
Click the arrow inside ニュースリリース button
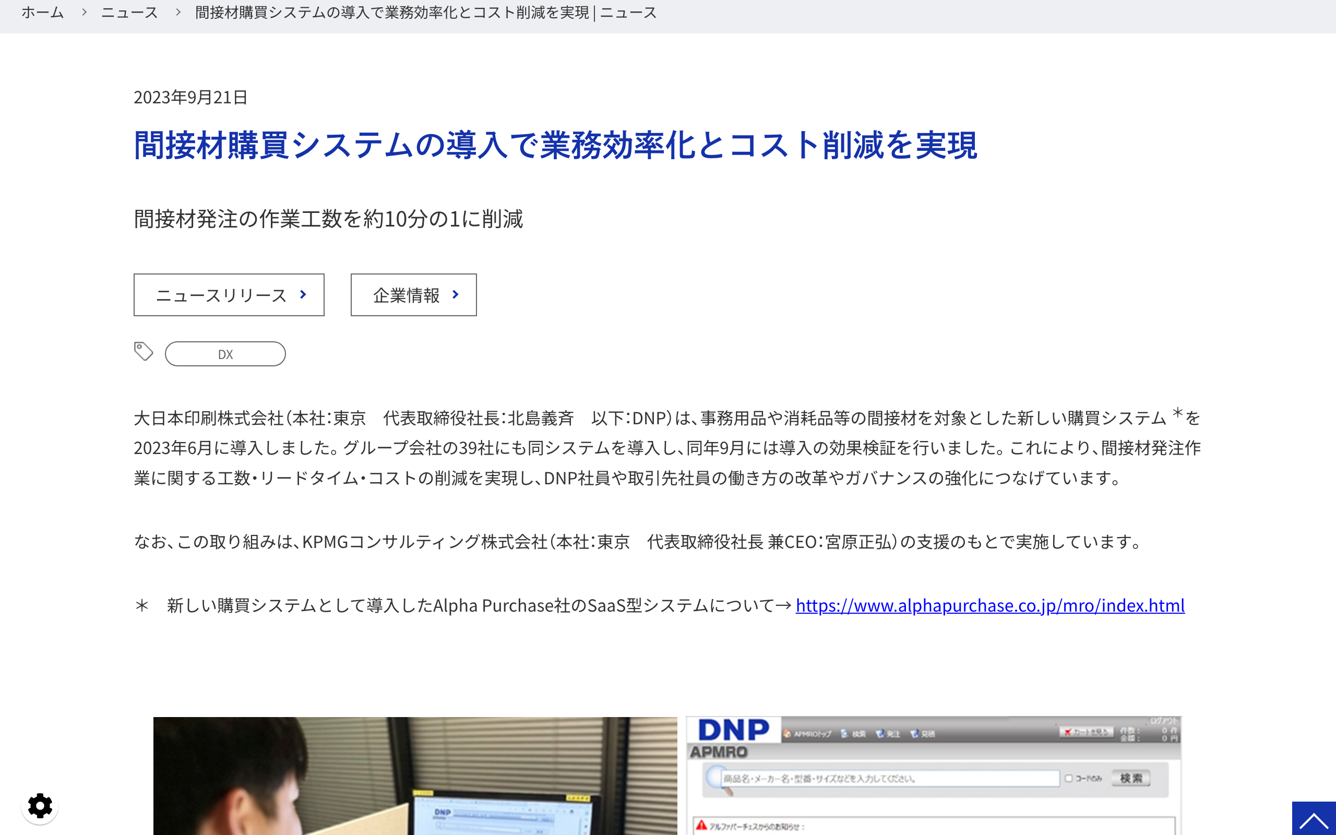click(x=303, y=295)
